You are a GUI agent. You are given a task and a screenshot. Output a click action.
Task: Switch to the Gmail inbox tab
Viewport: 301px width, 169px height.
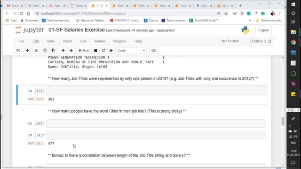[15, 6]
